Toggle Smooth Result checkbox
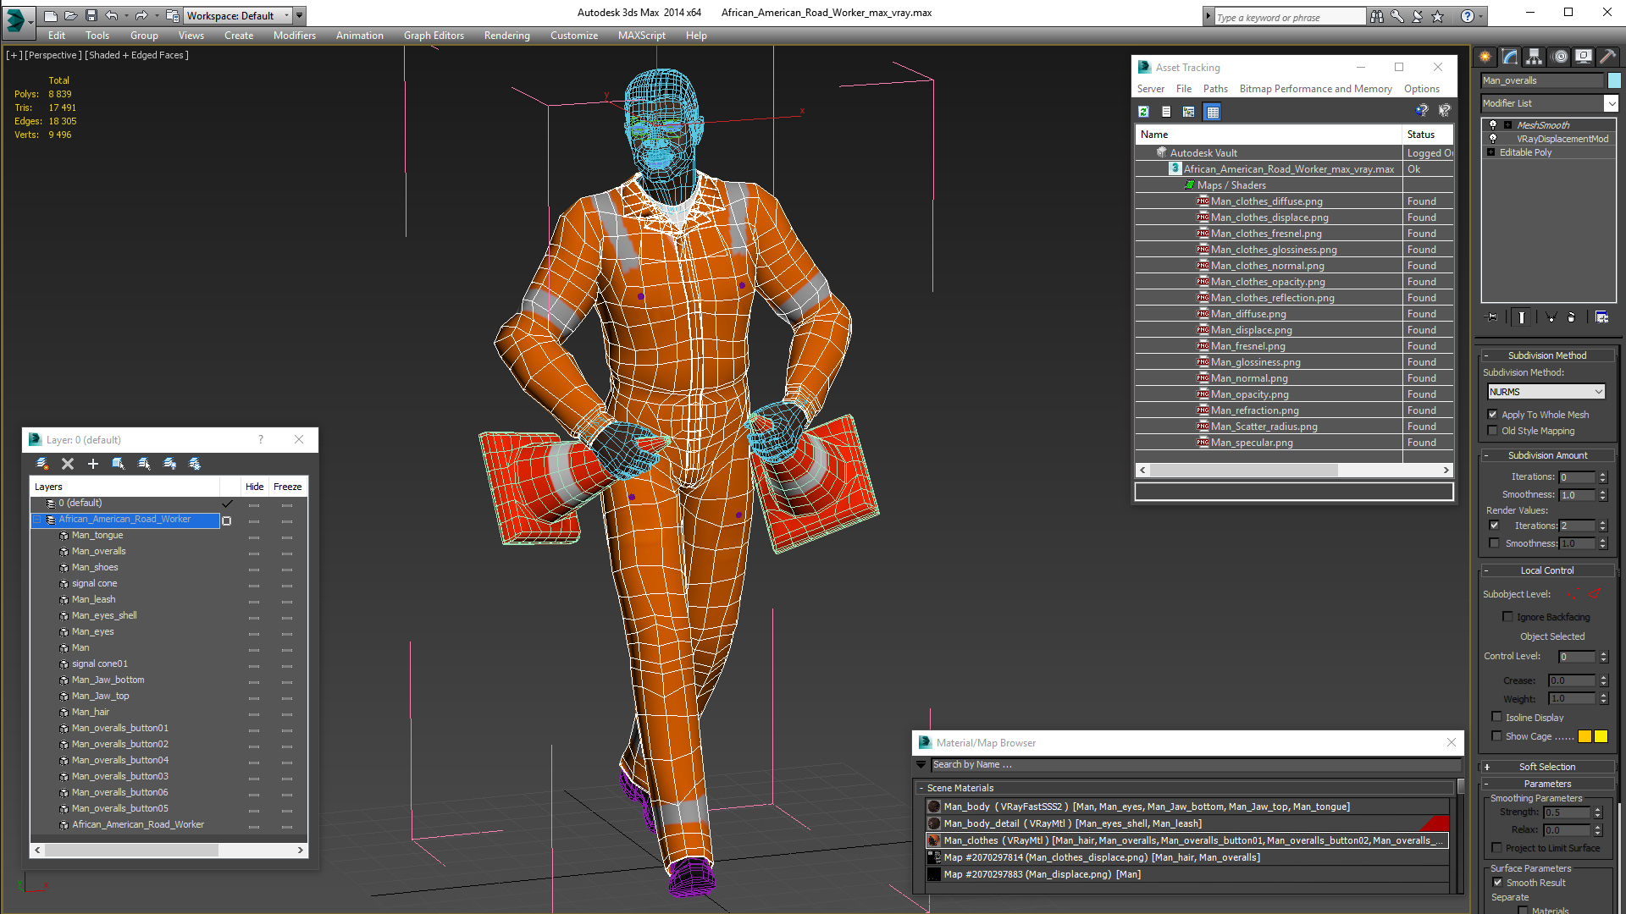The image size is (1626, 914). click(1497, 883)
